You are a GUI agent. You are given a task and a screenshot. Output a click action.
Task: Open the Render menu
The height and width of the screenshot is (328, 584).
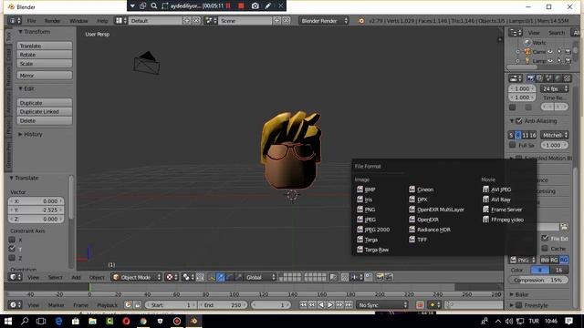[52, 21]
